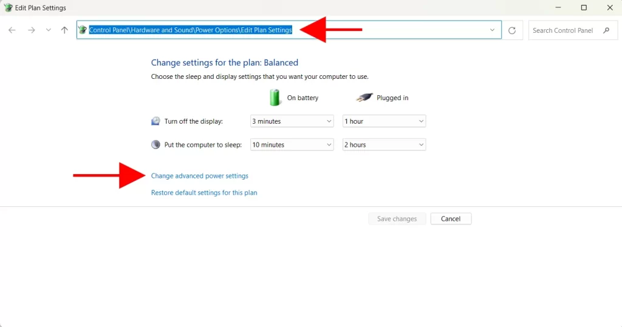Maximize the Edit Plan Settings window
Viewport: 622px width, 327px height.
point(584,7)
